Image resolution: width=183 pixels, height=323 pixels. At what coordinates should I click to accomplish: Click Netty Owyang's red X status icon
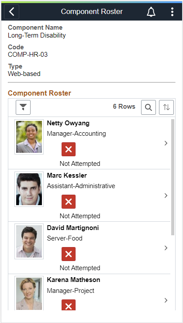pos(69,149)
